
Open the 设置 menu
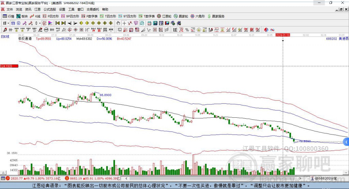tap(62, 9)
